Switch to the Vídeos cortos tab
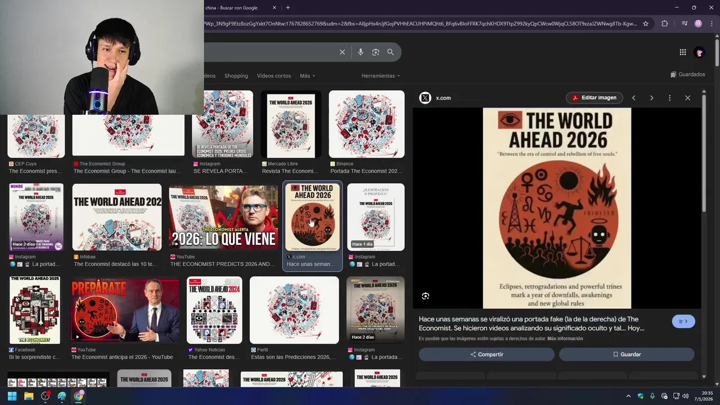The height and width of the screenshot is (405, 720). [x=274, y=76]
